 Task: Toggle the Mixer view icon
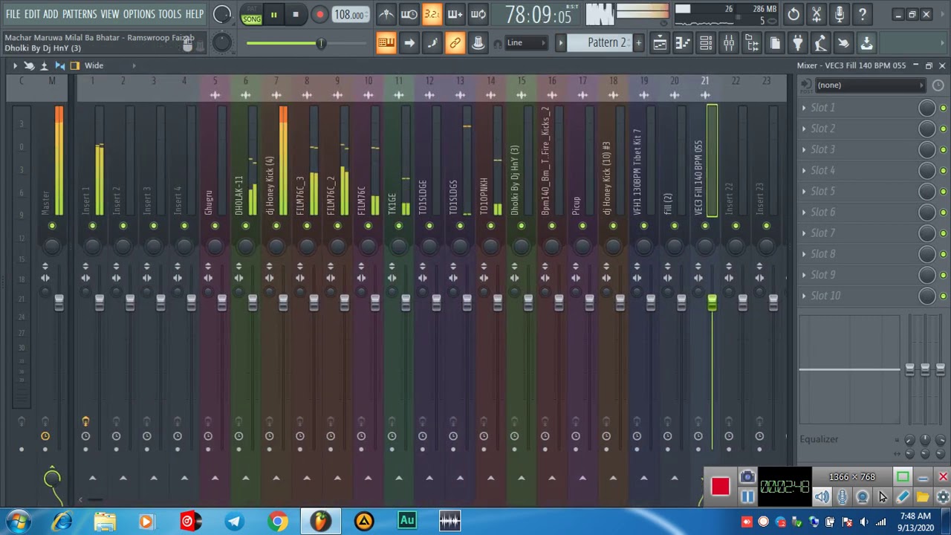pyautogui.click(x=729, y=44)
